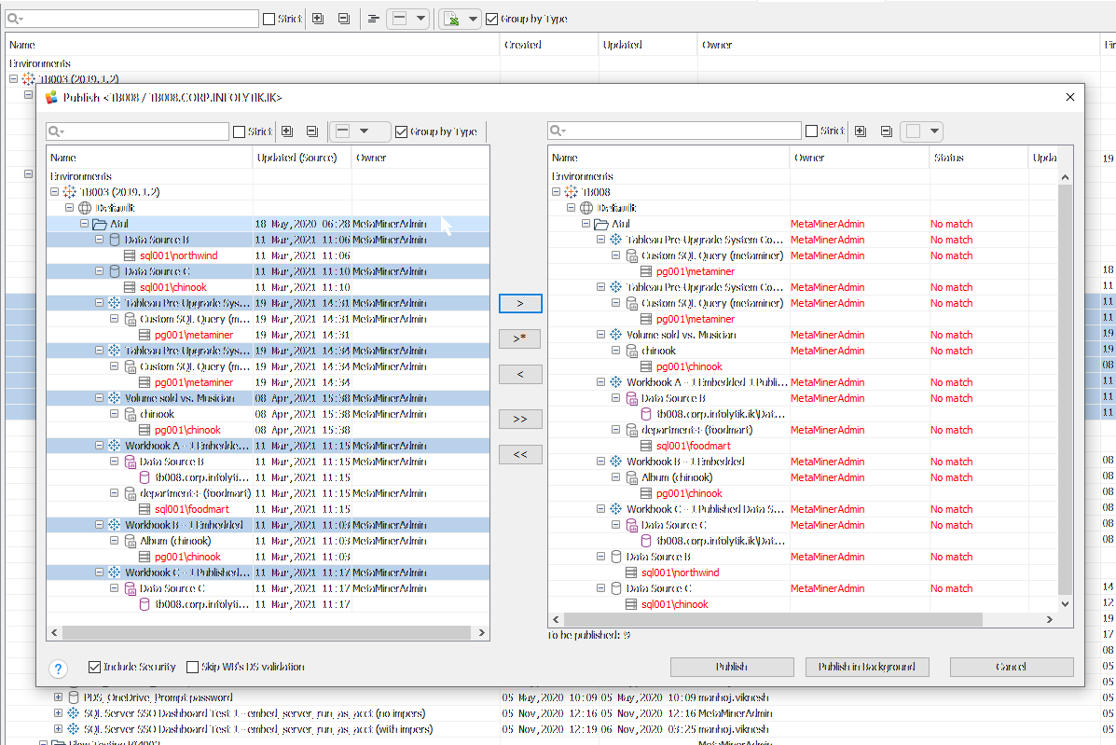Click pg001\chinook table icon under Album, right pane
Image resolution: width=1116 pixels, height=745 pixels.
[645, 493]
